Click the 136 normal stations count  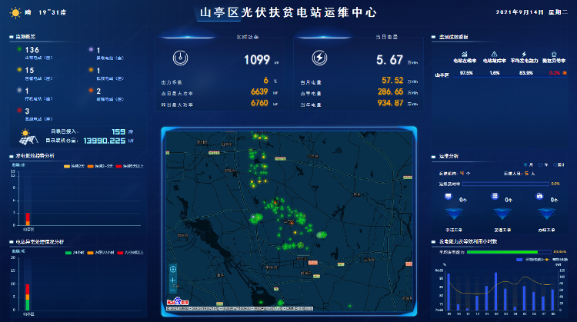coord(32,50)
